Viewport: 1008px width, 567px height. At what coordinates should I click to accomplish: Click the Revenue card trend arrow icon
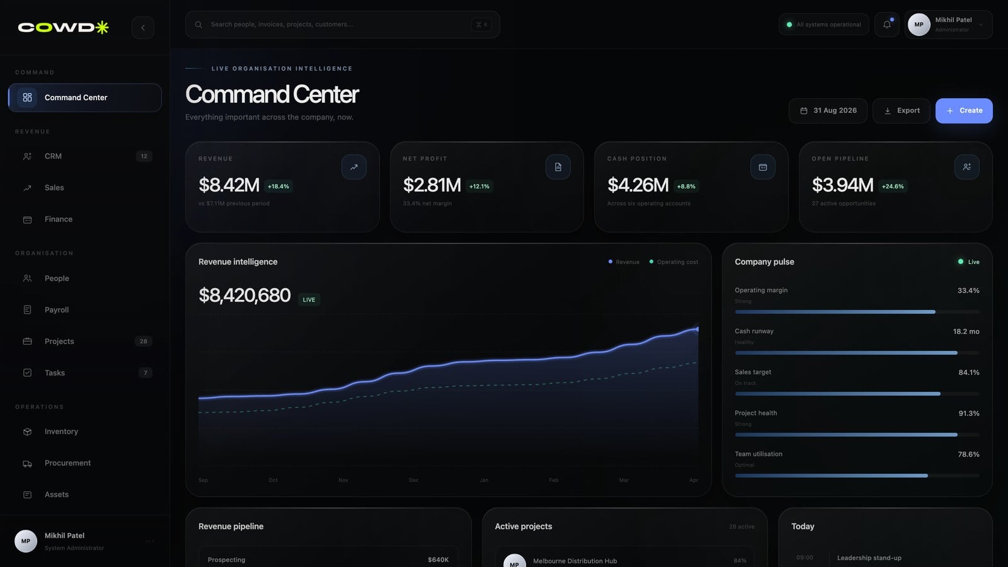coord(354,167)
